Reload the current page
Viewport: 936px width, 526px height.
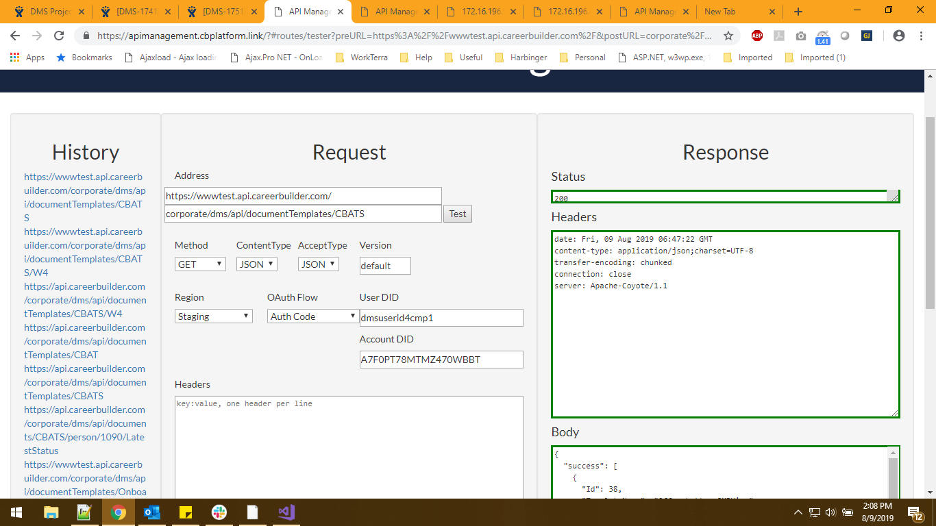[59, 36]
